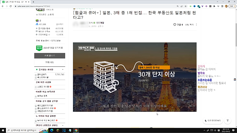The height and width of the screenshot is (133, 237).
Task: Start 1:1 채팅 with the author
Action: point(100,23)
